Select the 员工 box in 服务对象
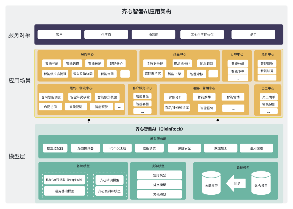293x209 pixels. [x=253, y=34]
